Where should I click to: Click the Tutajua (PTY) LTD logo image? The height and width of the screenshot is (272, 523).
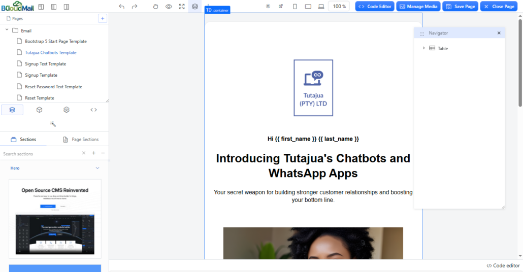313,88
